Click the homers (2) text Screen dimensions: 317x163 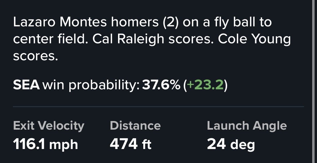coord(145,22)
